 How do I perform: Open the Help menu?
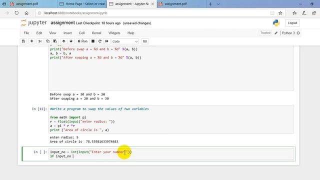point(130,33)
